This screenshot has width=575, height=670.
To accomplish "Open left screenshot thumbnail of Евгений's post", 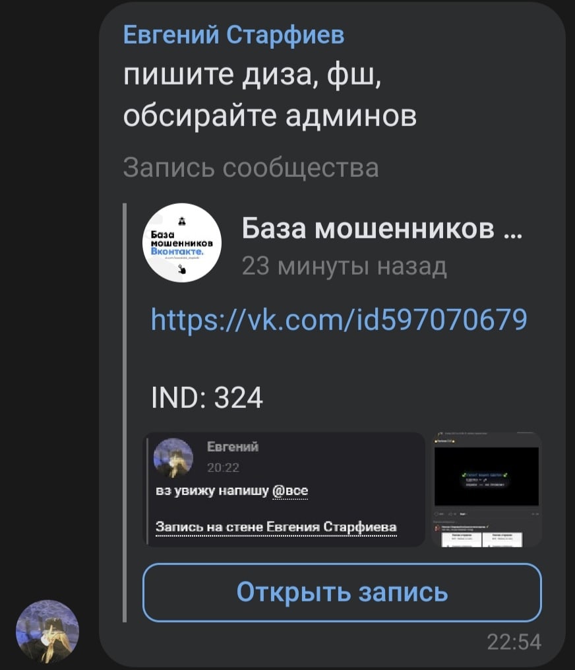I will click(284, 490).
